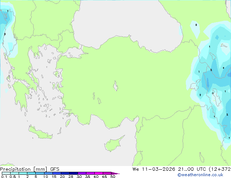Image resolution: width=231 pixels, height=178 pixels.
Task: Click the Crete island on the map
Action: 40,133
